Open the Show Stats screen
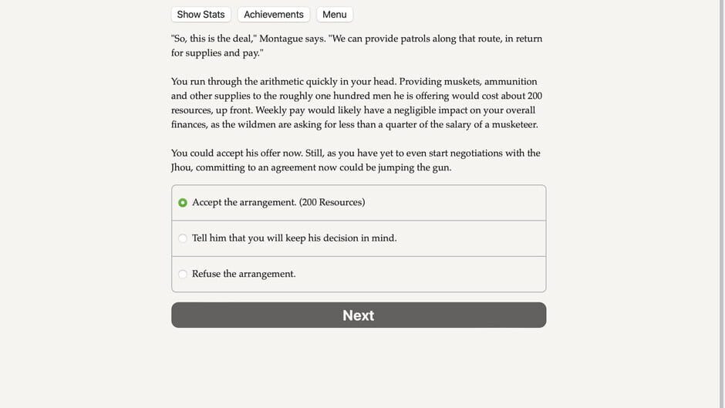The width and height of the screenshot is (725, 408). click(x=201, y=15)
